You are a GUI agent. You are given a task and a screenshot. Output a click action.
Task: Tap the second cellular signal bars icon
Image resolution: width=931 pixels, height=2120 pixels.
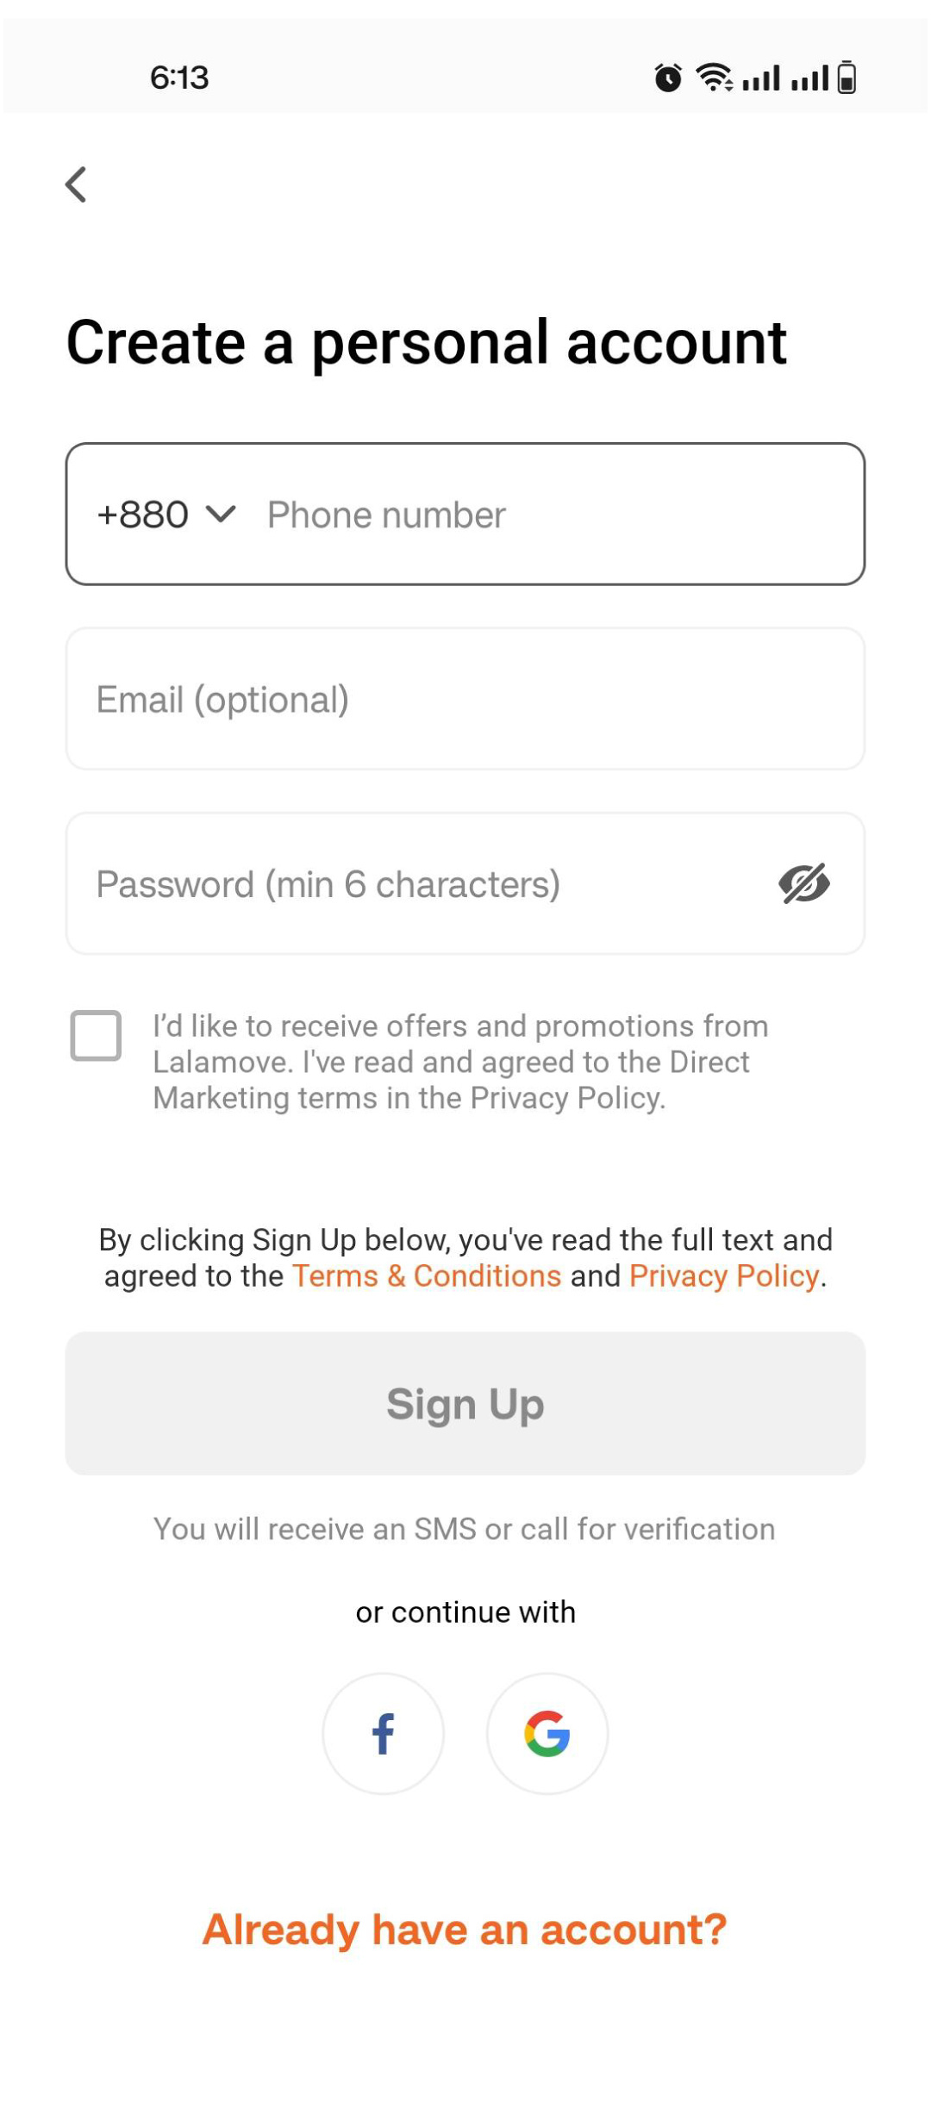click(810, 78)
